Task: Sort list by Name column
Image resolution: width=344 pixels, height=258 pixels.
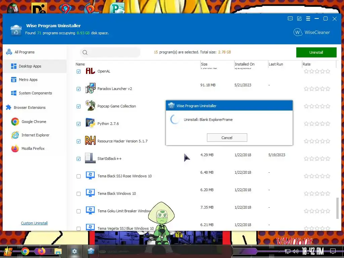Action: click(x=137, y=64)
